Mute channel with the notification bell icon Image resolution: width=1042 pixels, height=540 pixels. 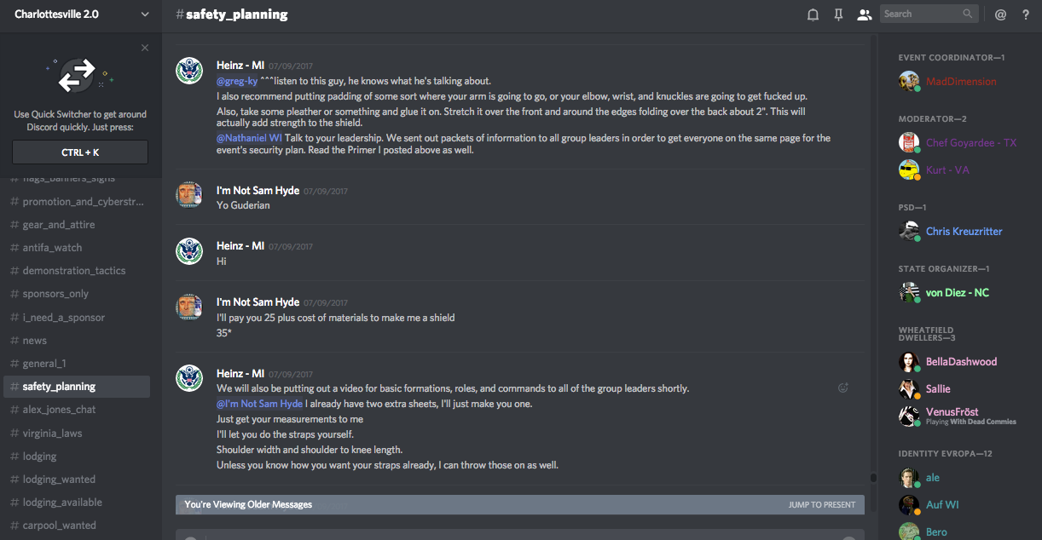coord(813,14)
